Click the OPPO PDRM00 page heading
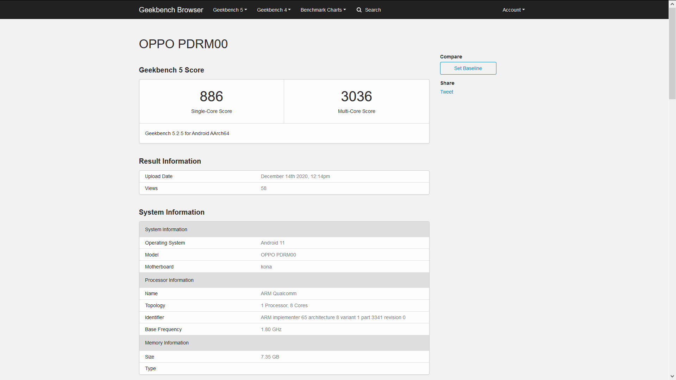The image size is (676, 380). [183, 44]
